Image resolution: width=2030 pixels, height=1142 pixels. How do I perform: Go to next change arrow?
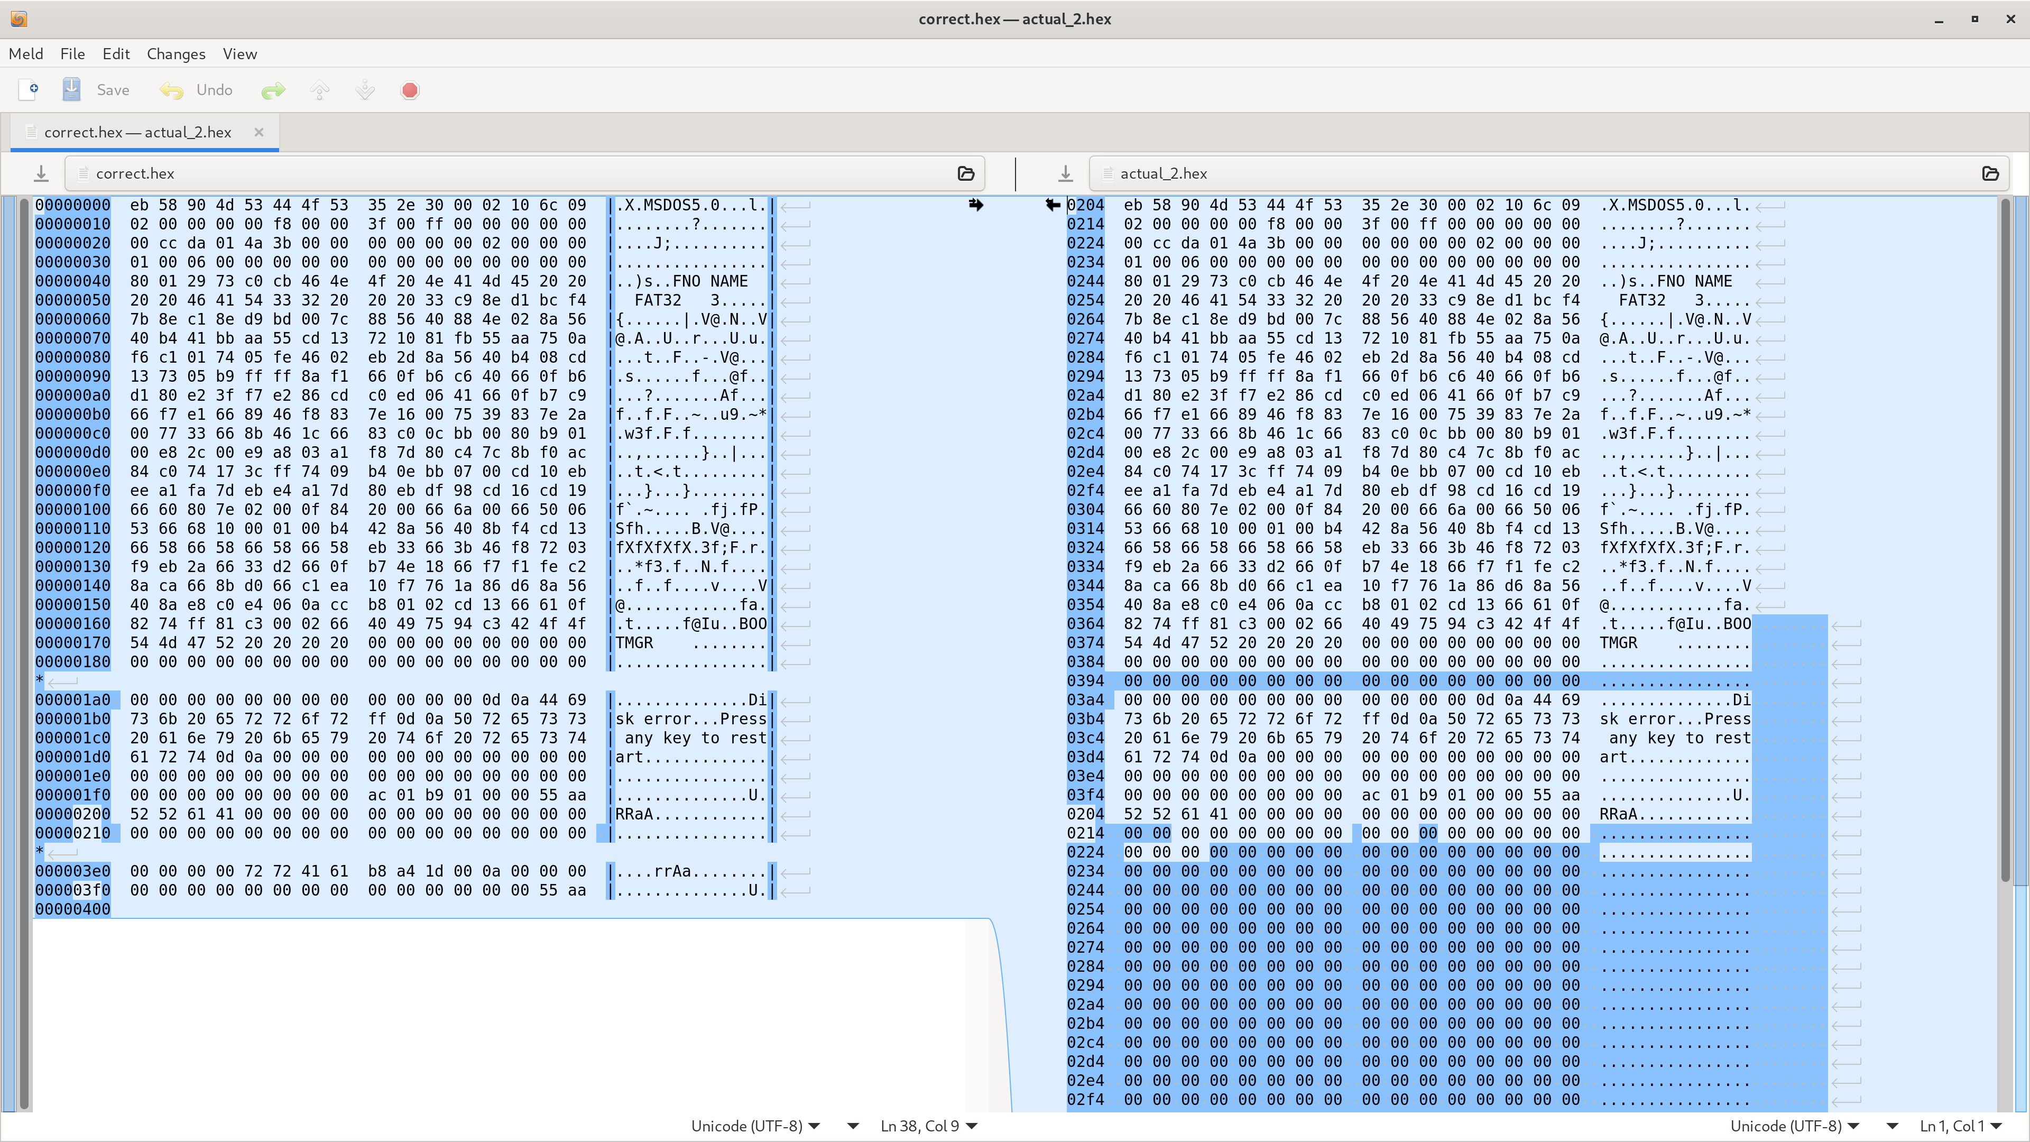[365, 90]
